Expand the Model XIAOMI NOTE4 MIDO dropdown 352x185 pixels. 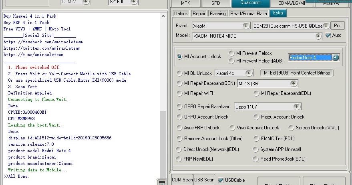click(x=318, y=36)
